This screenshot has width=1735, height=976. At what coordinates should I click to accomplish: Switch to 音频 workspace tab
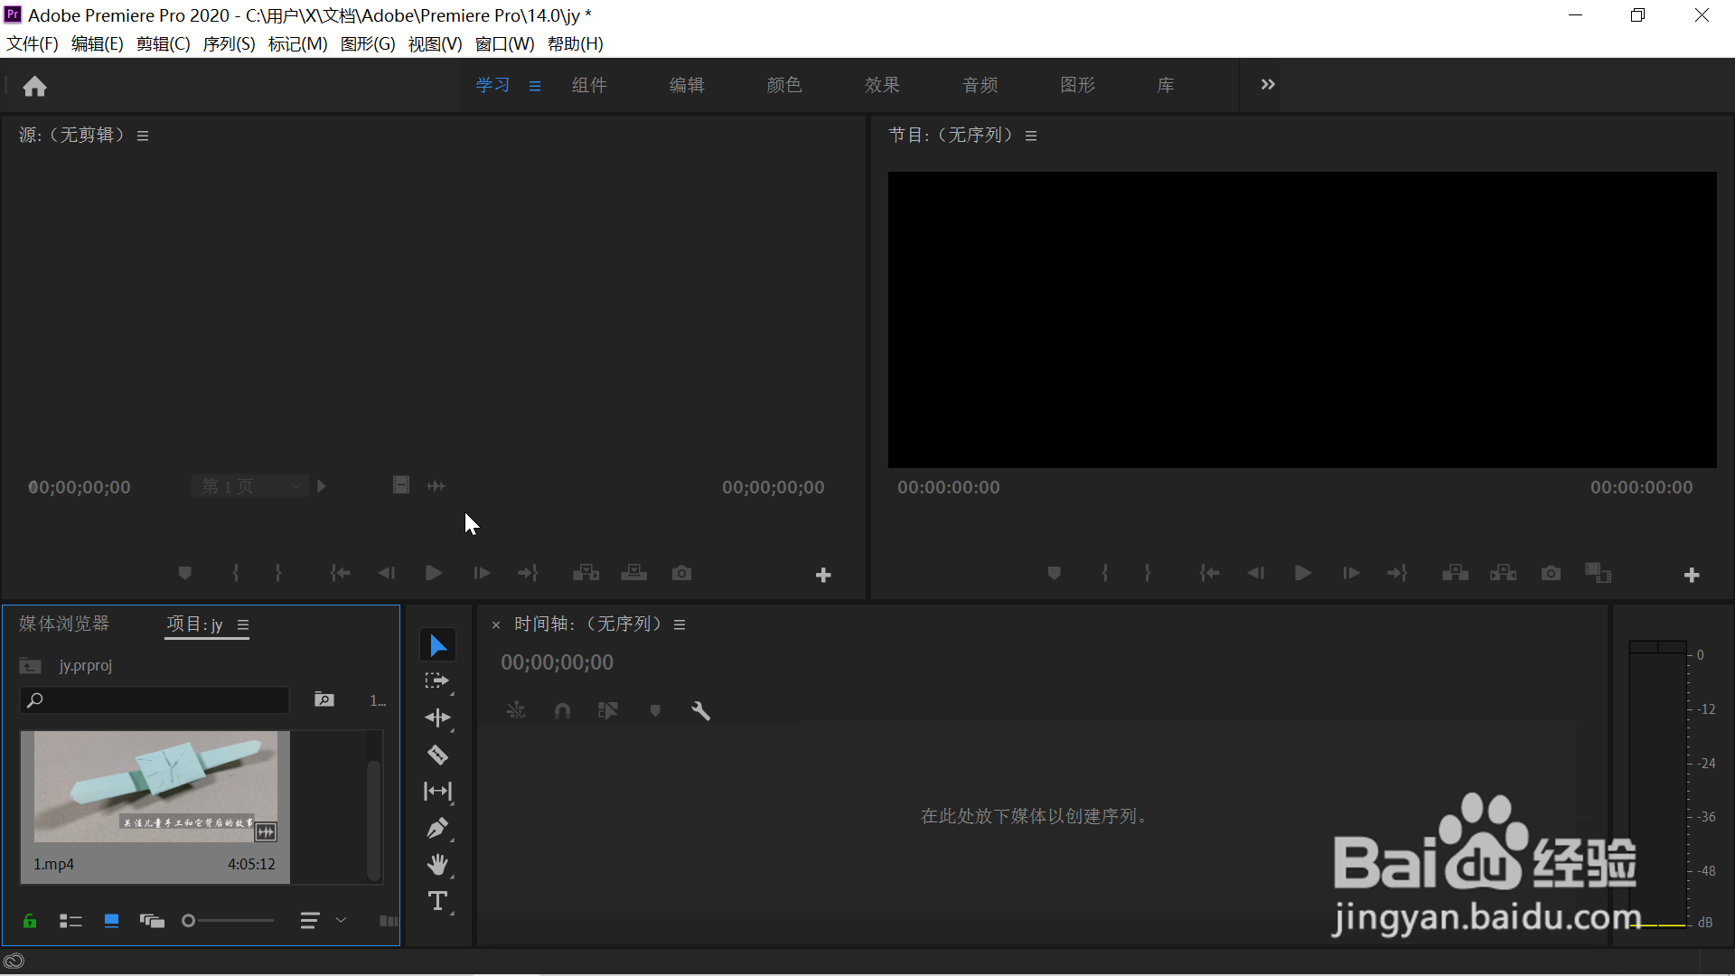[x=980, y=85]
